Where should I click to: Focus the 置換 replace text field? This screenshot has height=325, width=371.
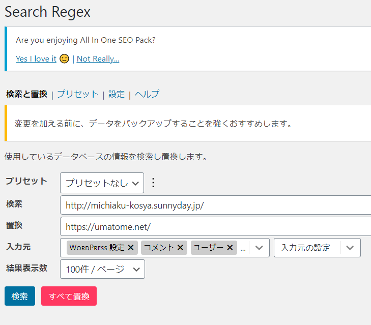click(214, 226)
